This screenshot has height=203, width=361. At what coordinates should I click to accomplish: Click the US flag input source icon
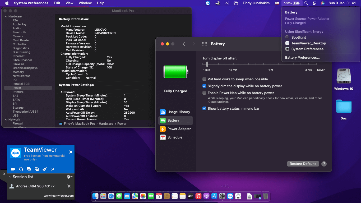coord(277,3)
